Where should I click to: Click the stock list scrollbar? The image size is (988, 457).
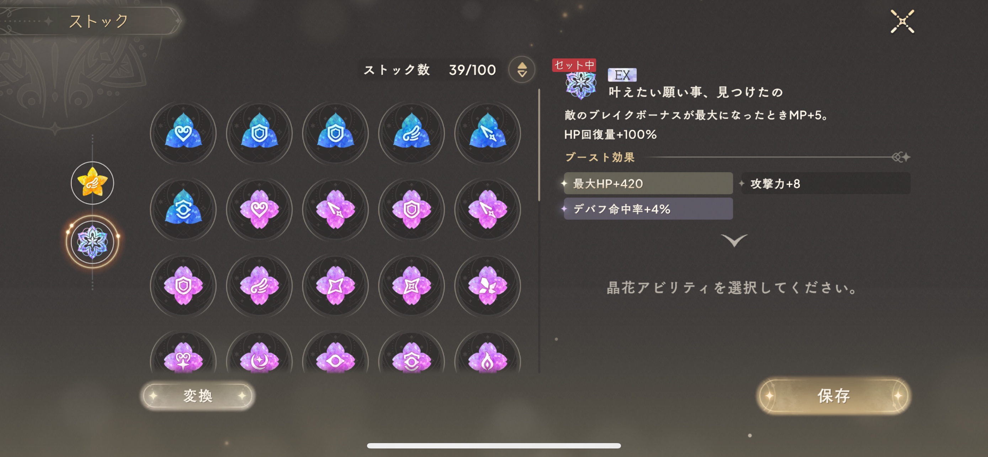click(539, 145)
